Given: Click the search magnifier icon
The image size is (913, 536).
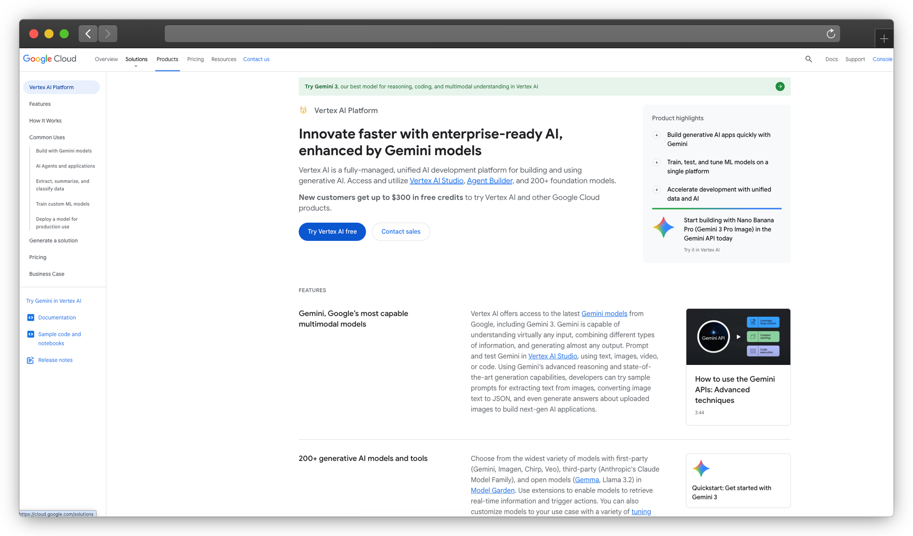Looking at the screenshot, I should [x=808, y=59].
